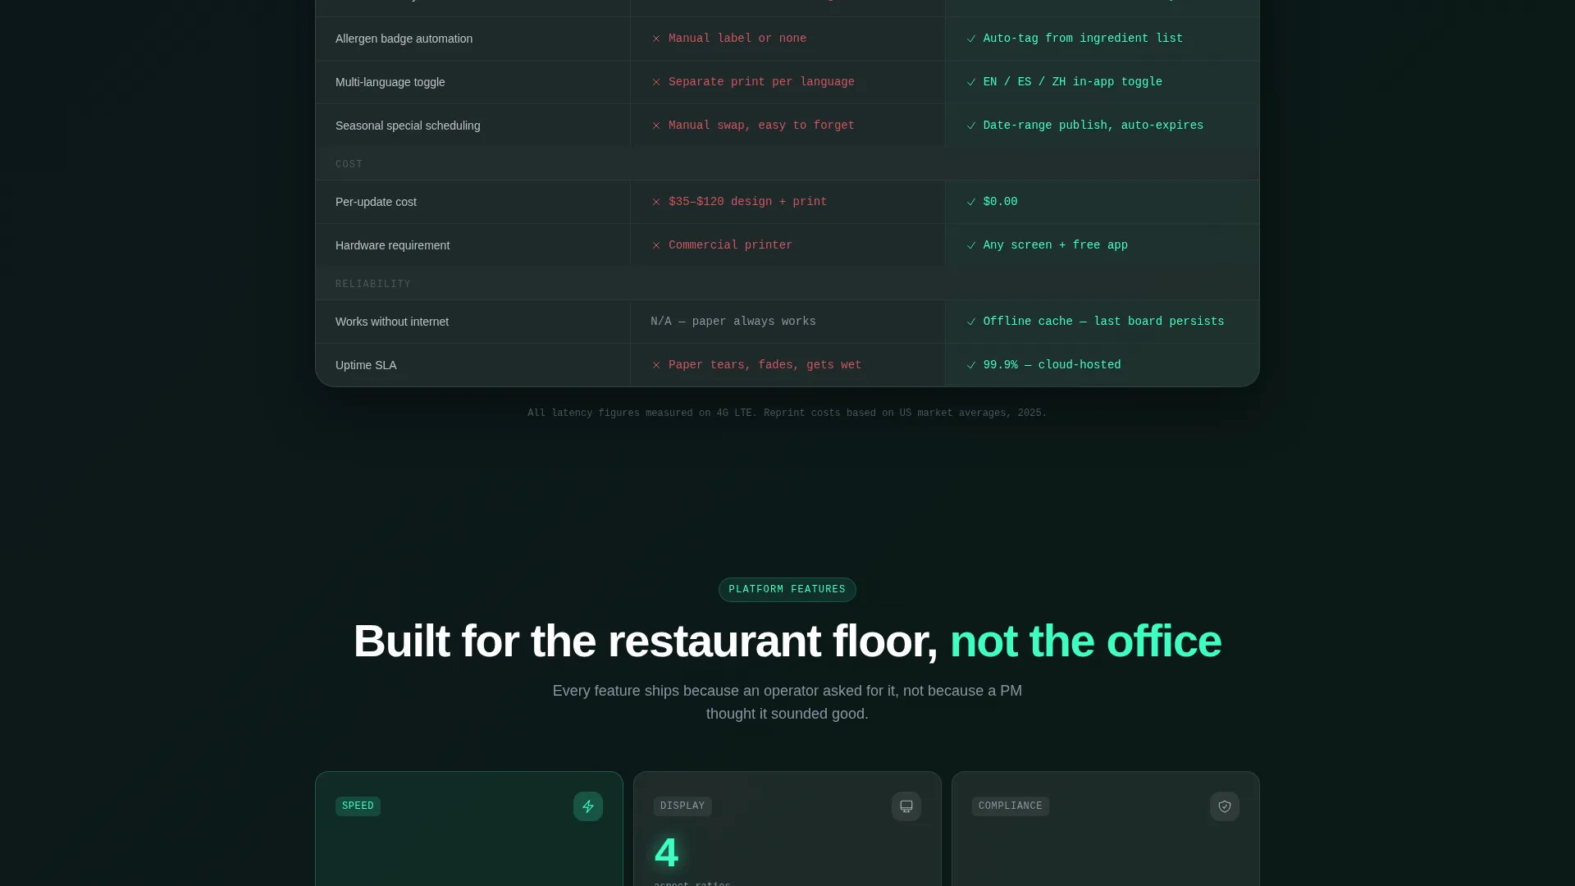The image size is (1575, 886).
Task: Click the green 'not the office' heading text
Action: [x=1085, y=641]
